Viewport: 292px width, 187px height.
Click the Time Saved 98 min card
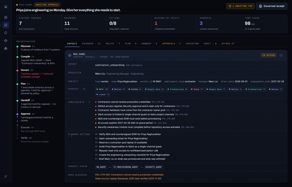[x=264, y=24]
